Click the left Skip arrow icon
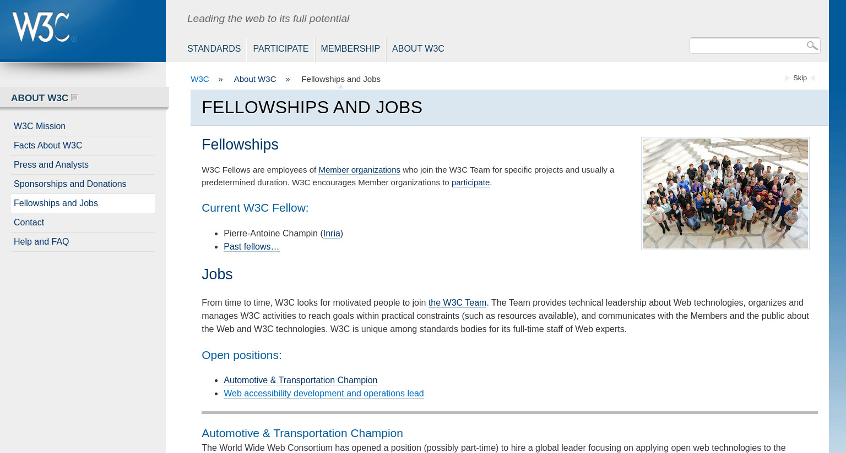This screenshot has width=846, height=453. coord(788,78)
